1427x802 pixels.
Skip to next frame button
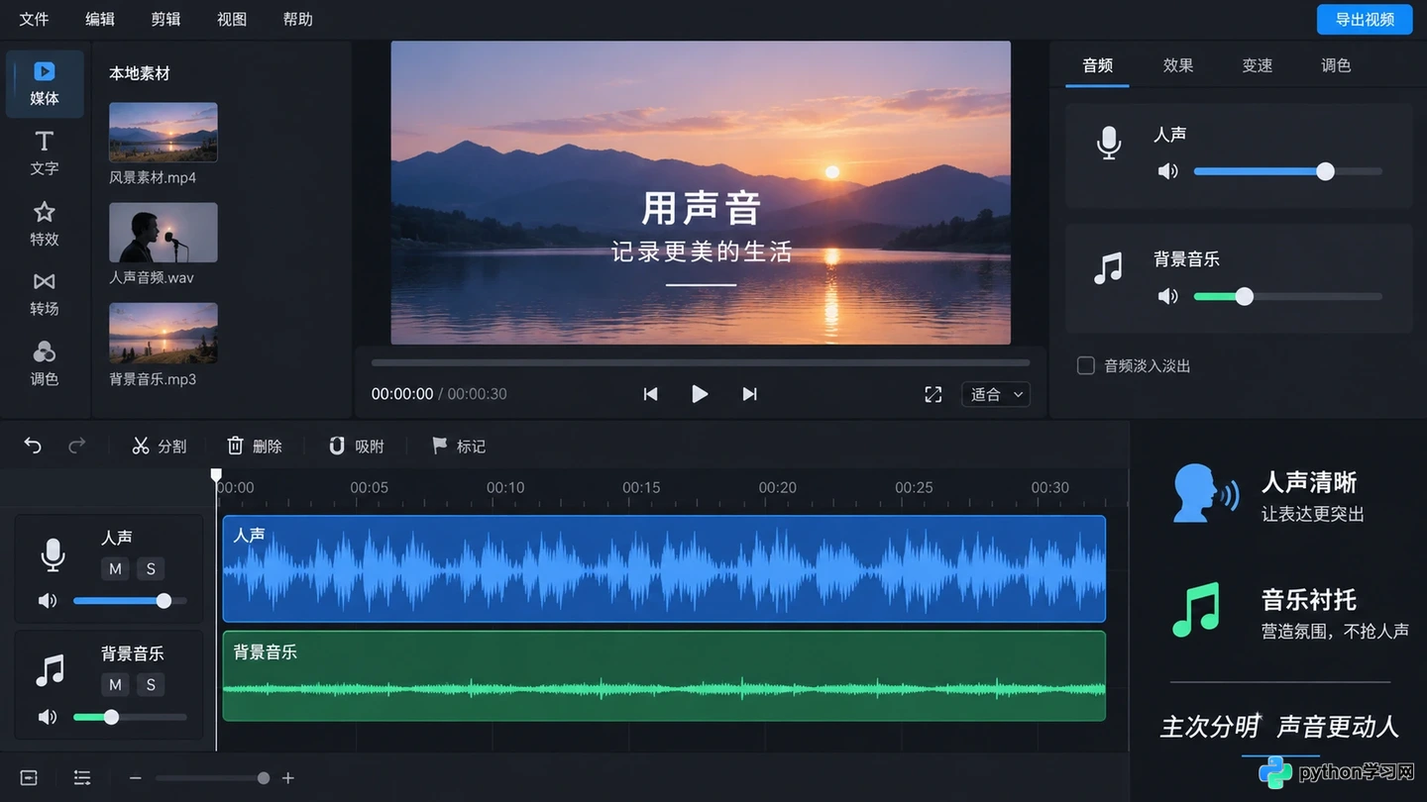[x=749, y=394]
